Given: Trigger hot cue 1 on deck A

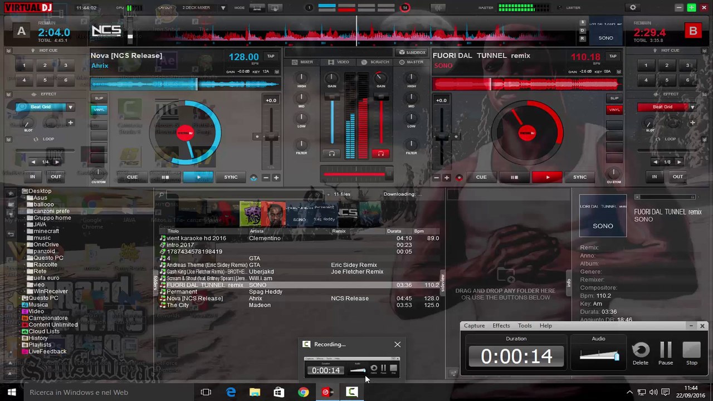Looking at the screenshot, I should (24, 66).
